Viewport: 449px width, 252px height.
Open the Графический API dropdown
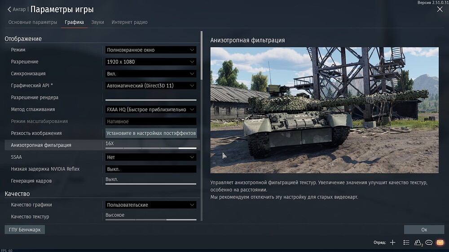tap(150, 86)
